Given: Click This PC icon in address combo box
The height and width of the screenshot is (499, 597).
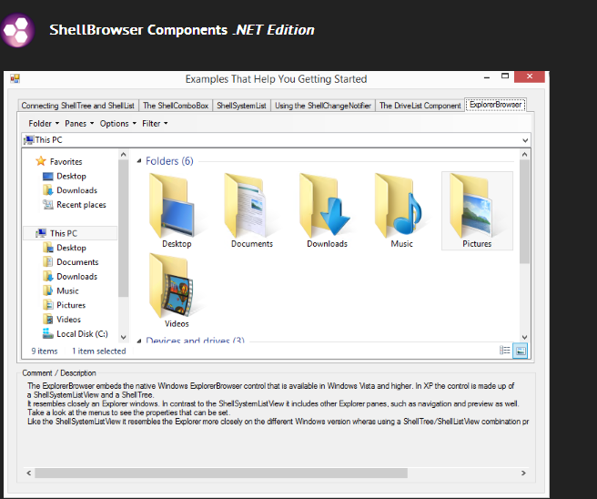Looking at the screenshot, I should 28,140.
